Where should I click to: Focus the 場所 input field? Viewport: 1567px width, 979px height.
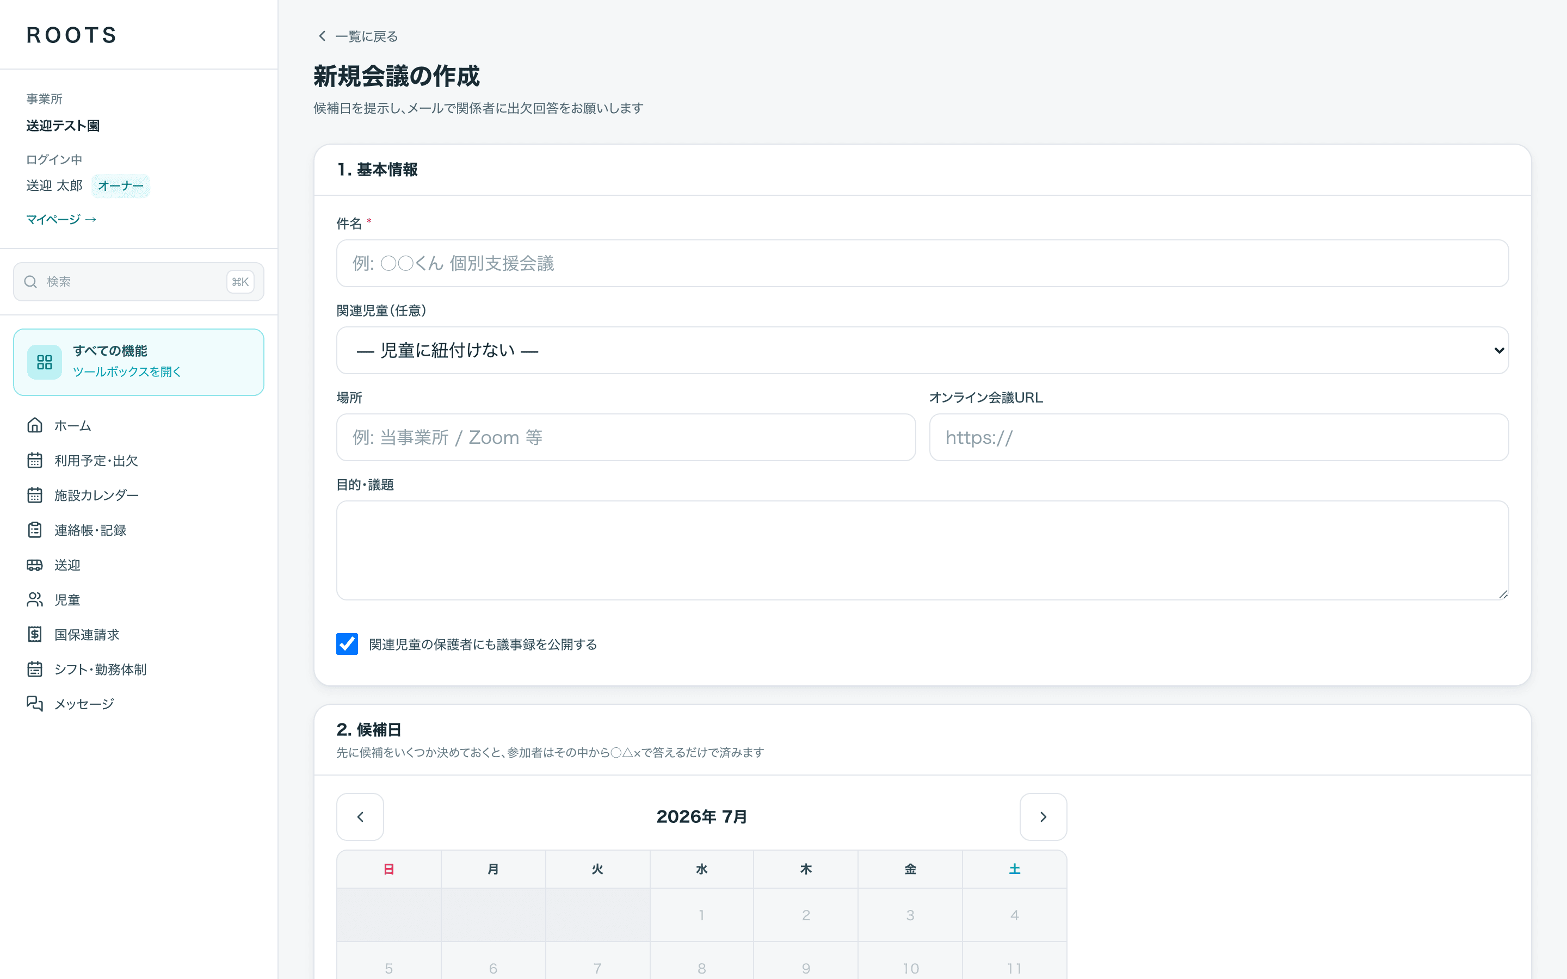pyautogui.click(x=626, y=437)
